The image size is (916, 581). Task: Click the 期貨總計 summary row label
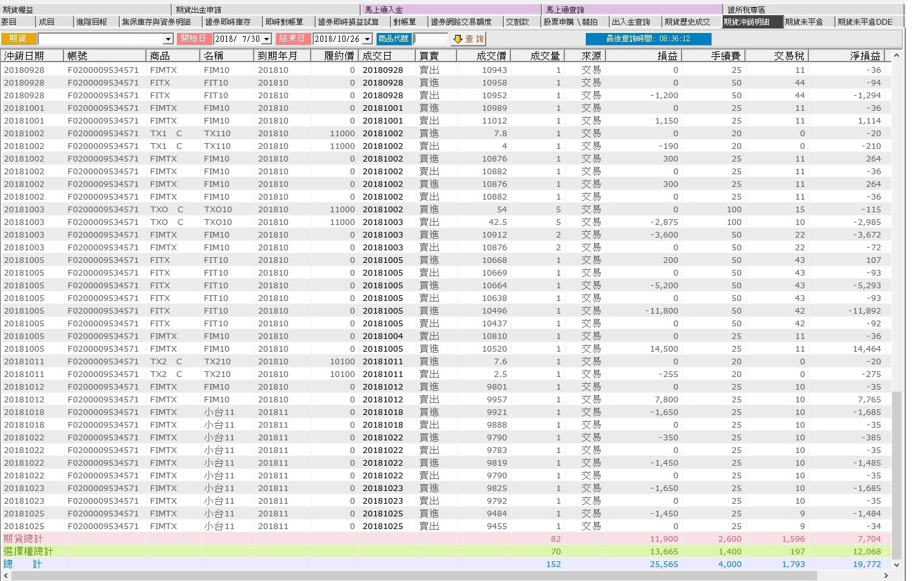[x=23, y=539]
